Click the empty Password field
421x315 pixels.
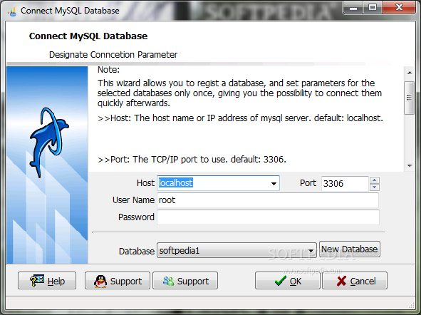point(268,217)
